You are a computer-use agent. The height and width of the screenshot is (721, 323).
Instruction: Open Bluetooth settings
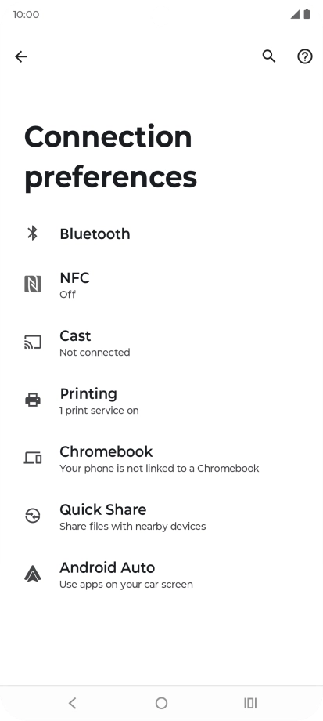[161, 234]
